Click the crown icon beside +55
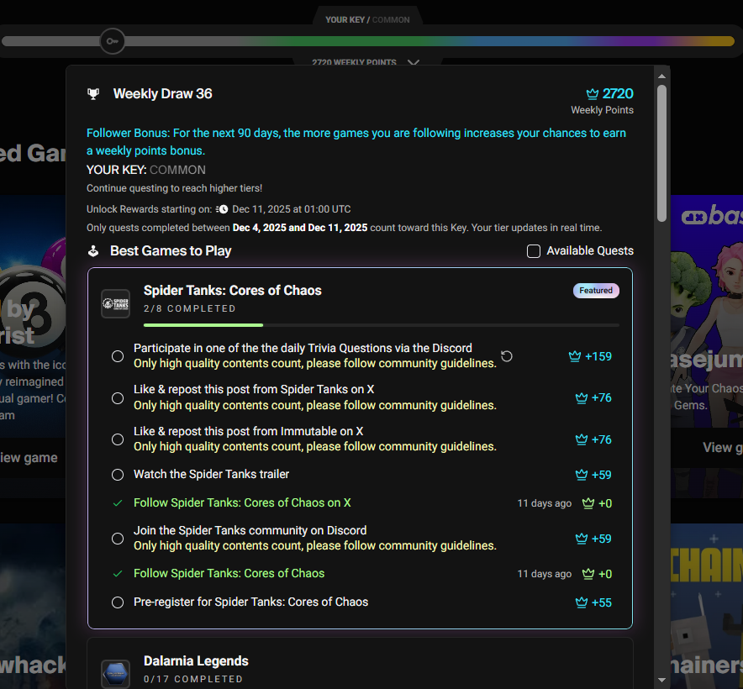 point(582,602)
